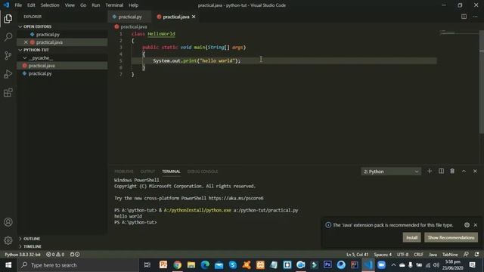Collapse the Open Editors section
This screenshot has width=484, height=272.
click(x=20, y=27)
